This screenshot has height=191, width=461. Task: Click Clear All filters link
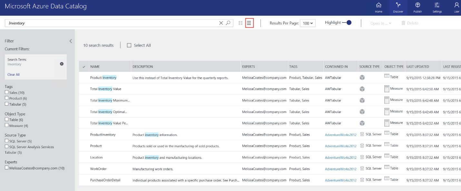pyautogui.click(x=14, y=74)
